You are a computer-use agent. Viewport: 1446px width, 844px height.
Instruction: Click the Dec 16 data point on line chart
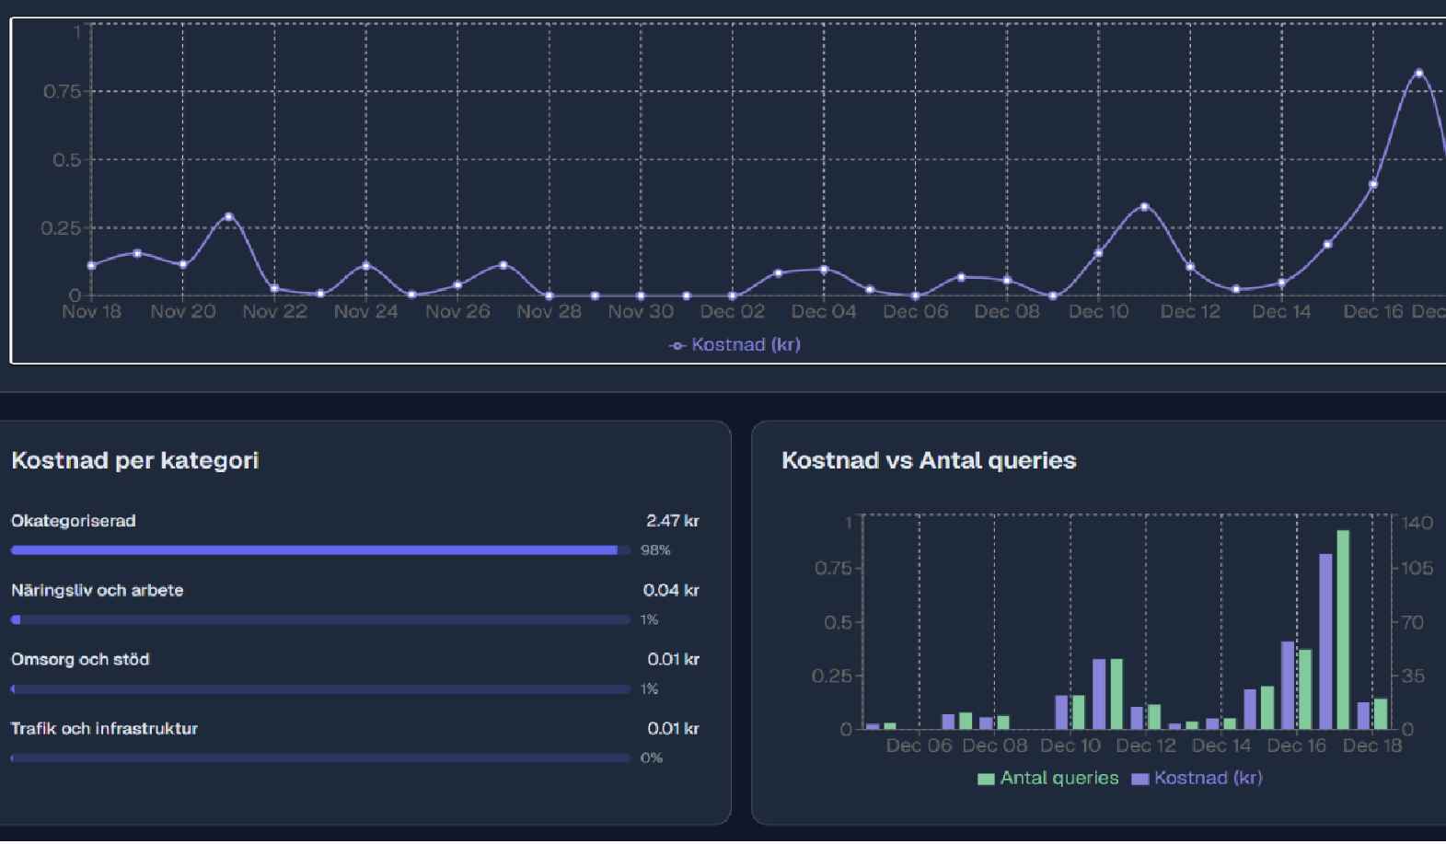(1373, 185)
